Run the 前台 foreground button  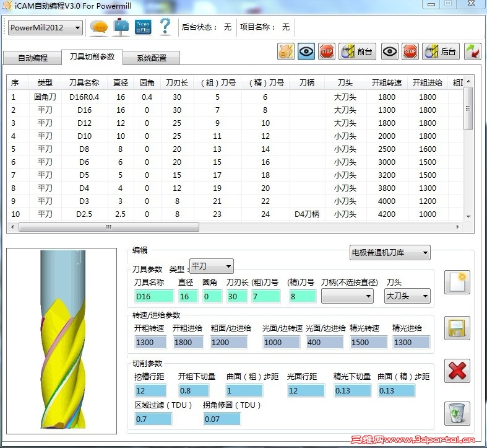click(357, 51)
